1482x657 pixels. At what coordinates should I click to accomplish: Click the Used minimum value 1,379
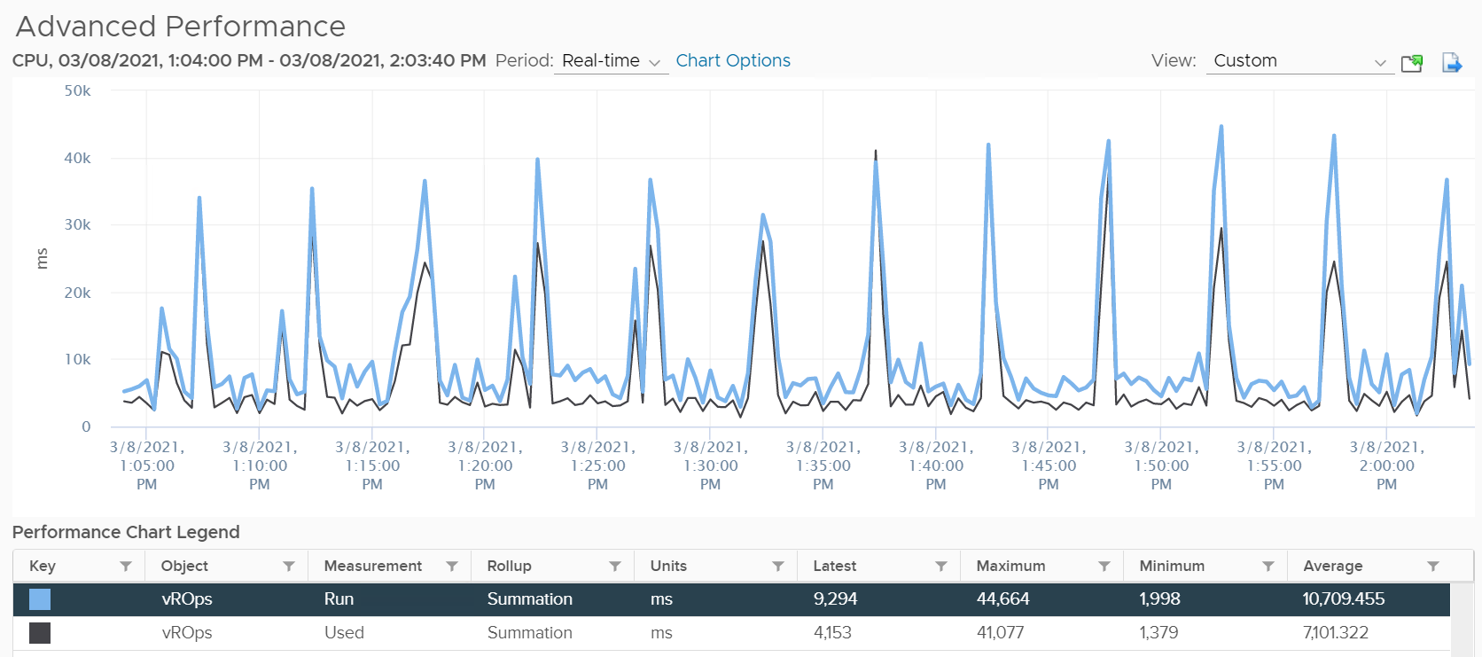point(1158,633)
